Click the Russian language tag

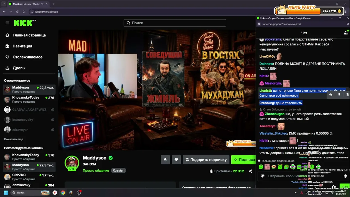click(118, 170)
